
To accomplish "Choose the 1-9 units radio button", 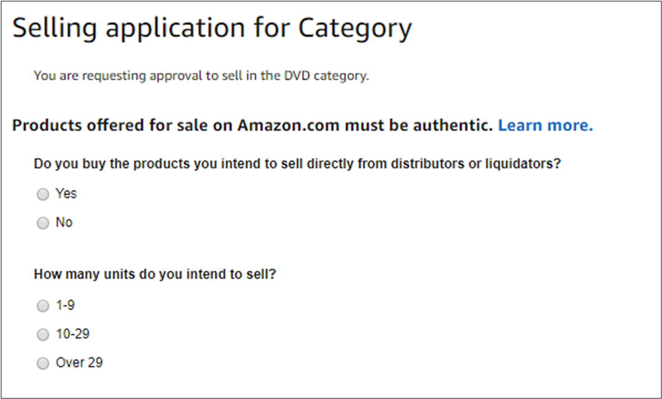I will point(43,306).
